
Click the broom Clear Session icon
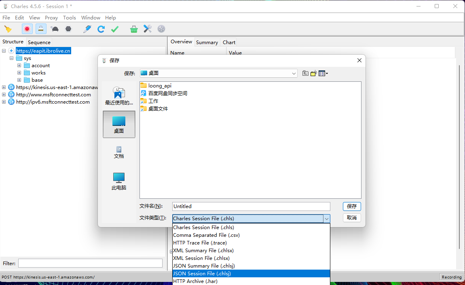tap(8, 29)
